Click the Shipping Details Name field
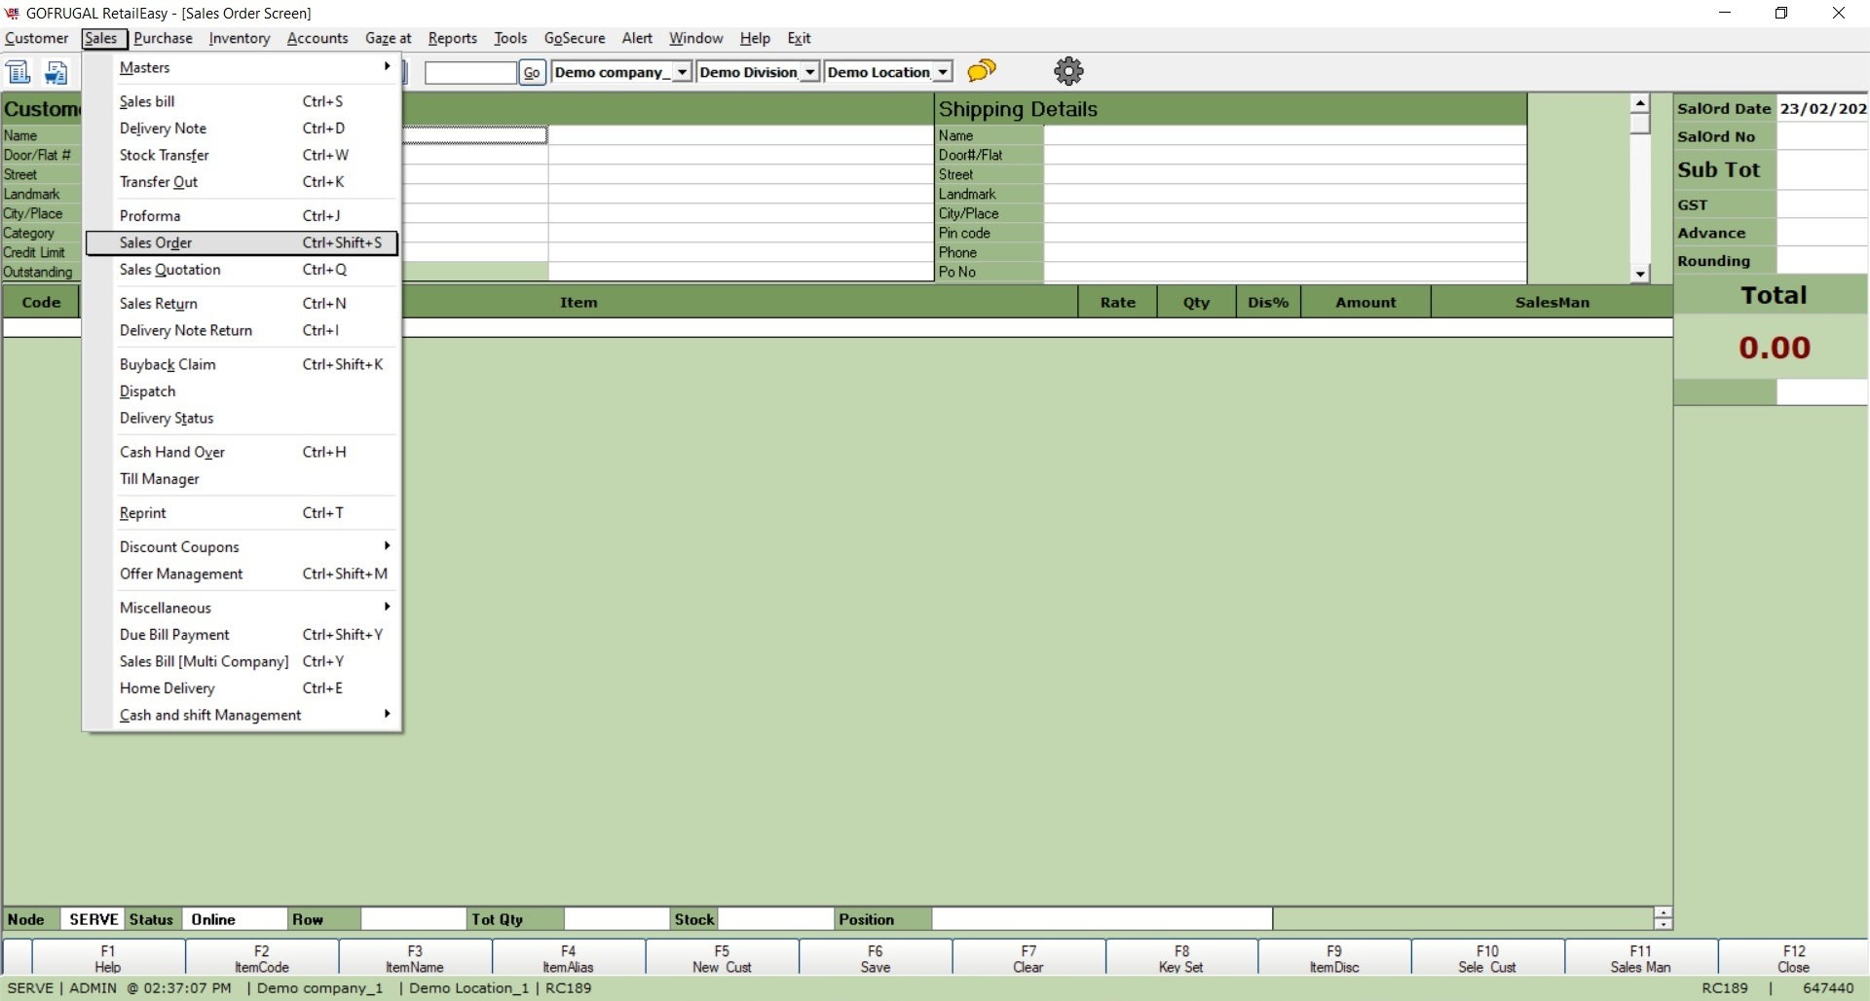 [x=1285, y=135]
